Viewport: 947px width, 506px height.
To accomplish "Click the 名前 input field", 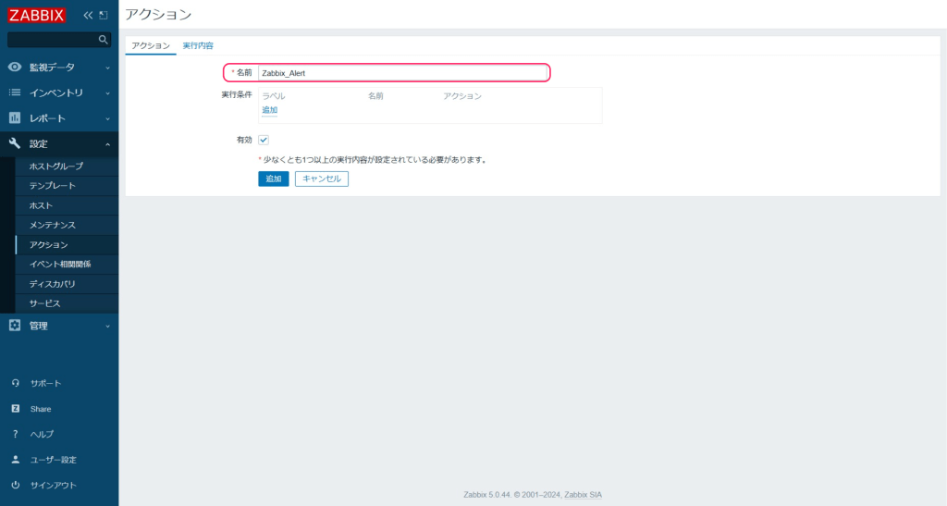I will [x=403, y=72].
